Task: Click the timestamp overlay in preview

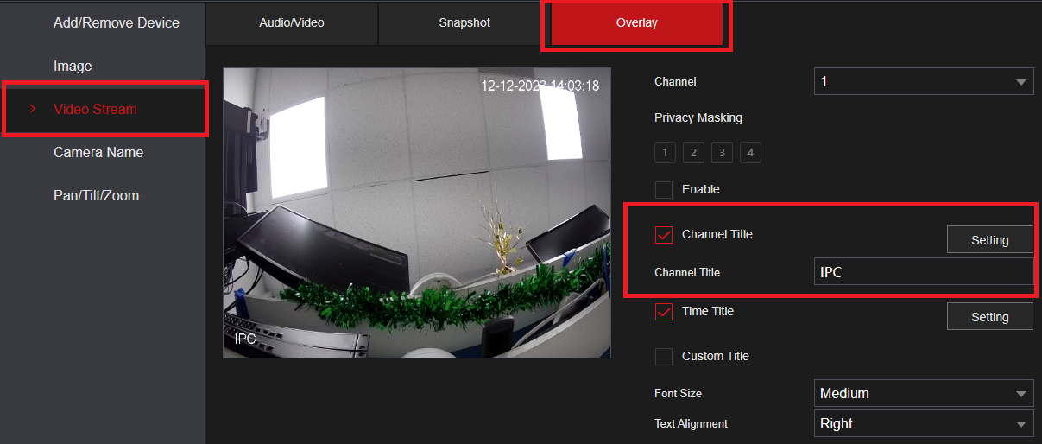Action: click(540, 86)
